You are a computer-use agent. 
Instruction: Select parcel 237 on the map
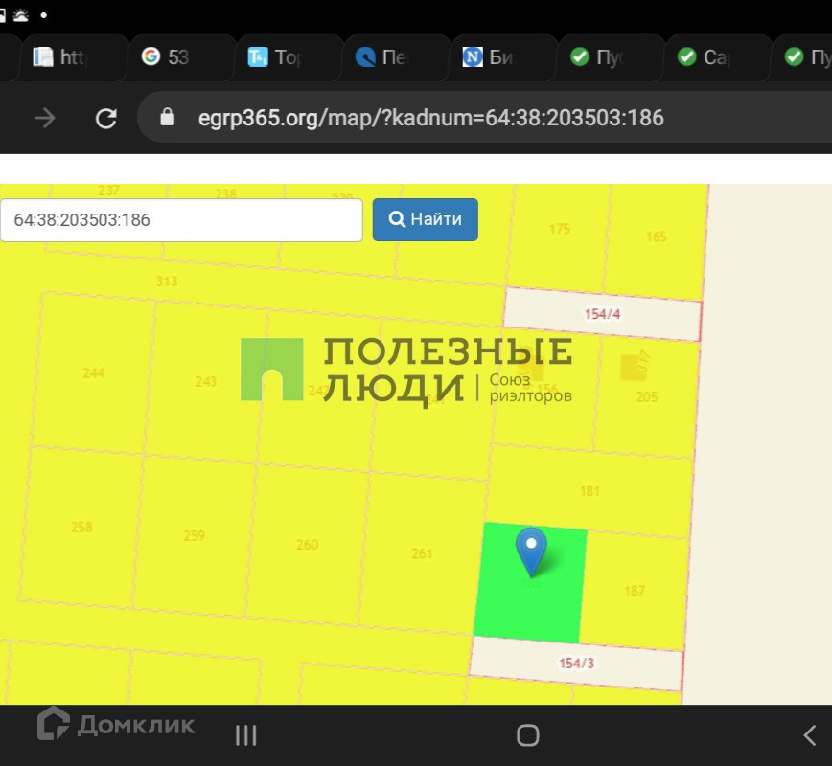(108, 191)
